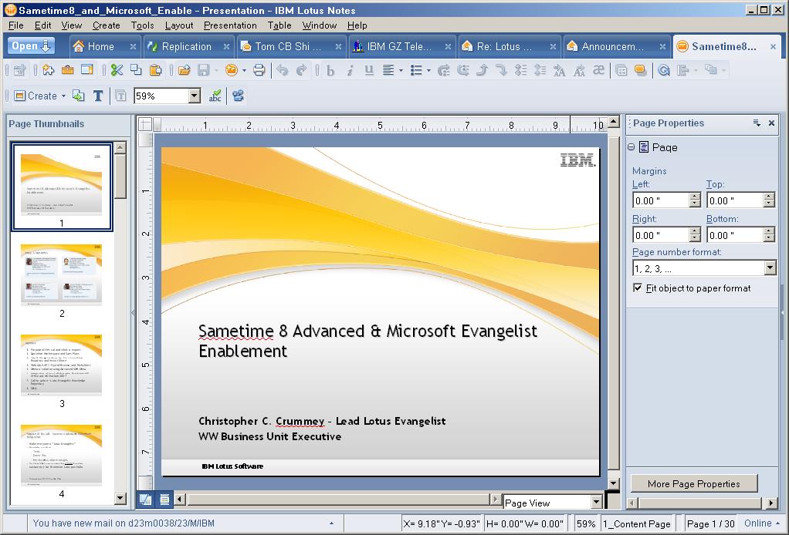Open the Page Properties panel menu
This screenshot has height=535, width=789.
pyautogui.click(x=757, y=123)
